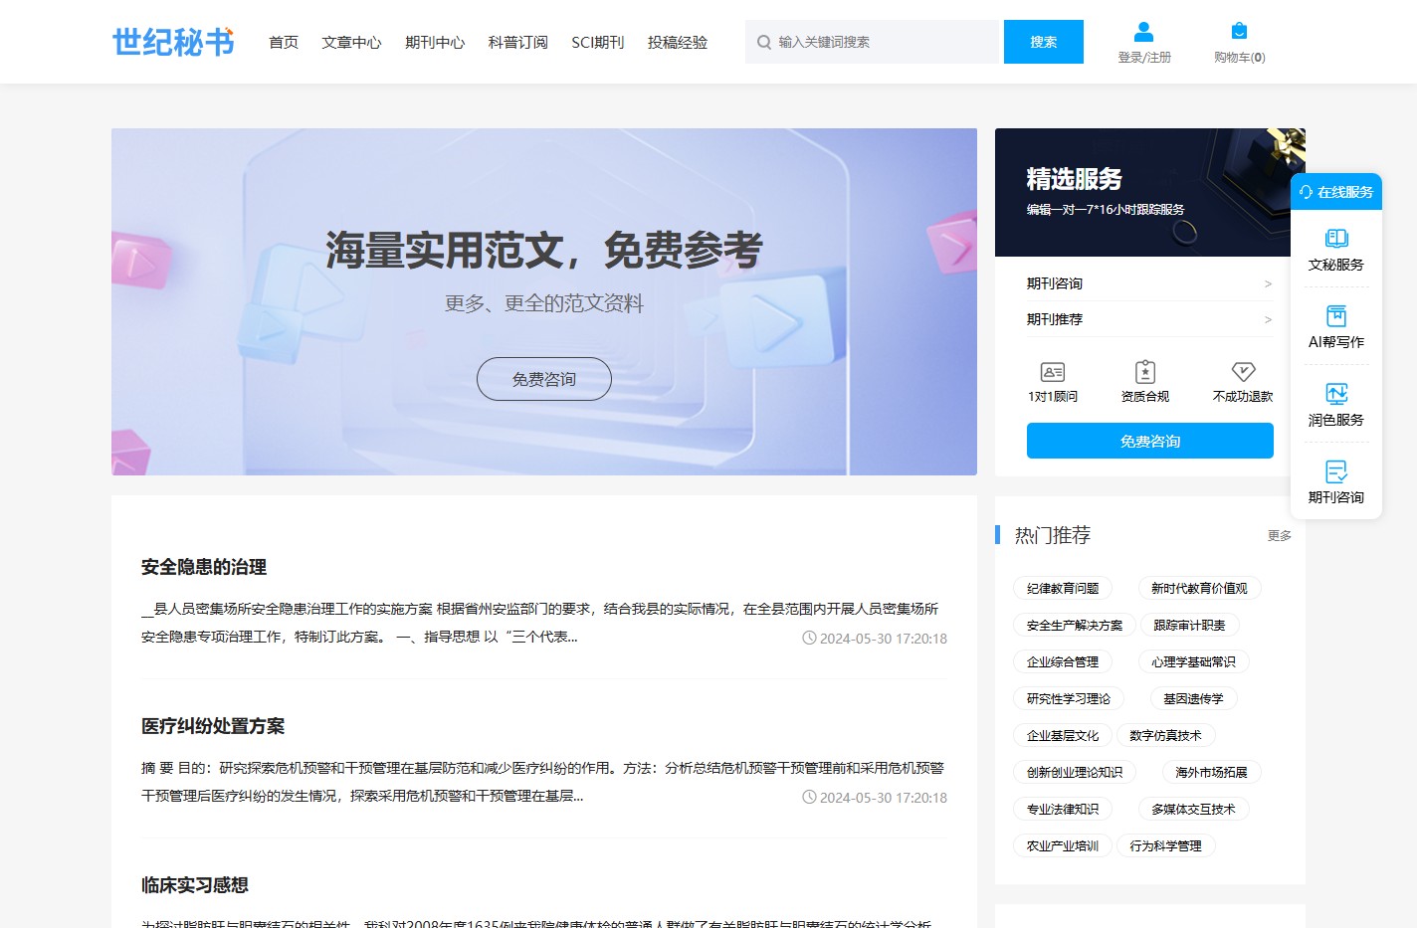Open the 投稿经验 menu

click(678, 42)
